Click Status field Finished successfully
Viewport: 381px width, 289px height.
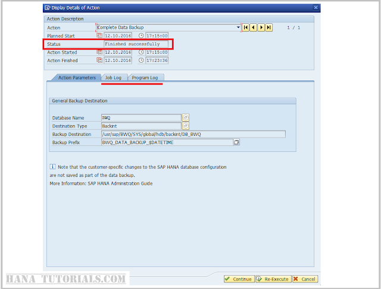(136, 44)
